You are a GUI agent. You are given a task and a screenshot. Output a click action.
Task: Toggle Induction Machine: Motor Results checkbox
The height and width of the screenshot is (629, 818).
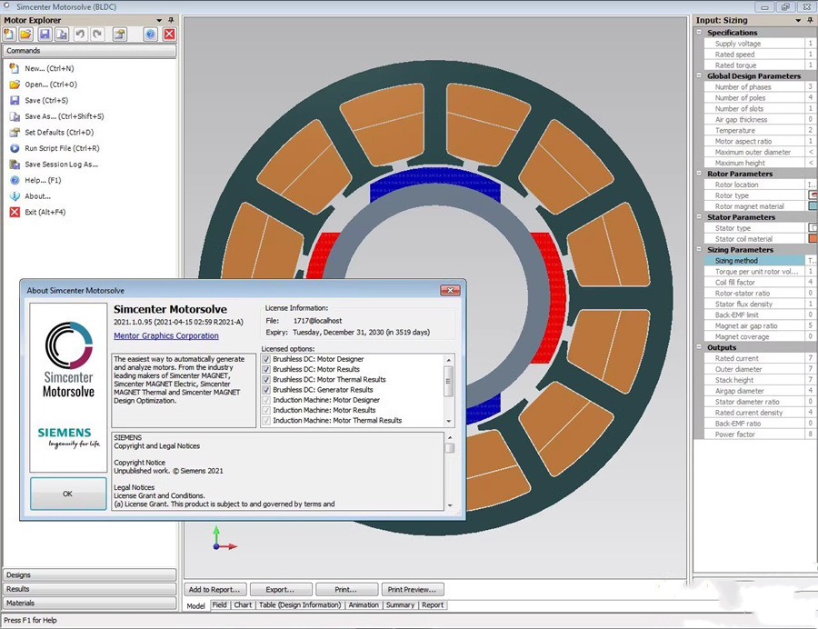click(x=266, y=410)
